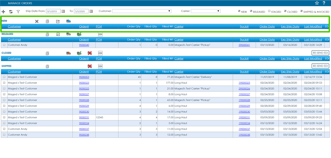331x158 pixels.
Task: Open the filter funnel icon
Action: coord(18,12)
